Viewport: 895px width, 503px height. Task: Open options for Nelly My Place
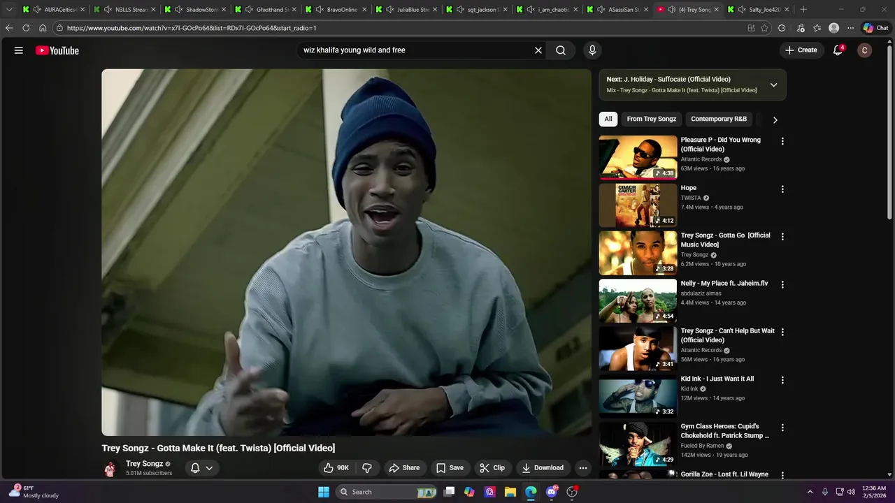pos(782,285)
